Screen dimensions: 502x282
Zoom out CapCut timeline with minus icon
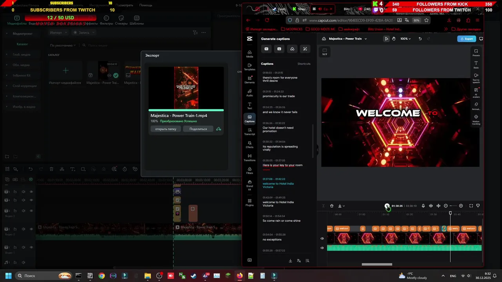click(x=446, y=206)
